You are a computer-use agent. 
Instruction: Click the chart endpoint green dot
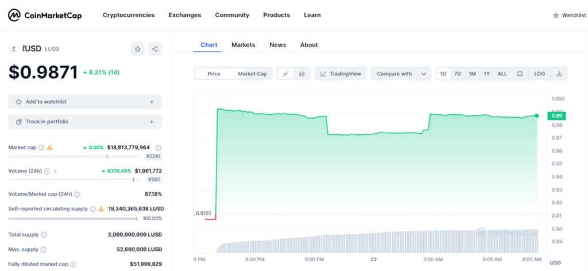[x=537, y=116]
